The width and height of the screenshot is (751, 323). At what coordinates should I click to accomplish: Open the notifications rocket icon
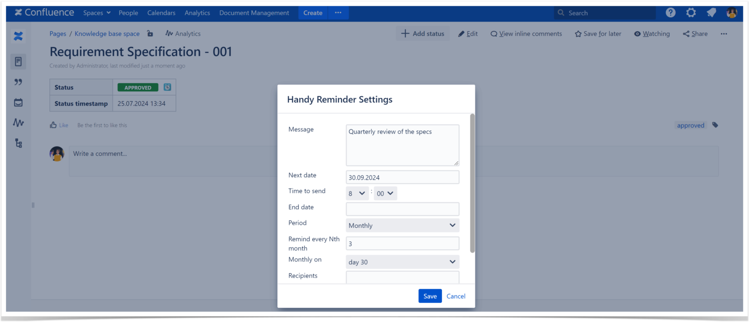(711, 13)
